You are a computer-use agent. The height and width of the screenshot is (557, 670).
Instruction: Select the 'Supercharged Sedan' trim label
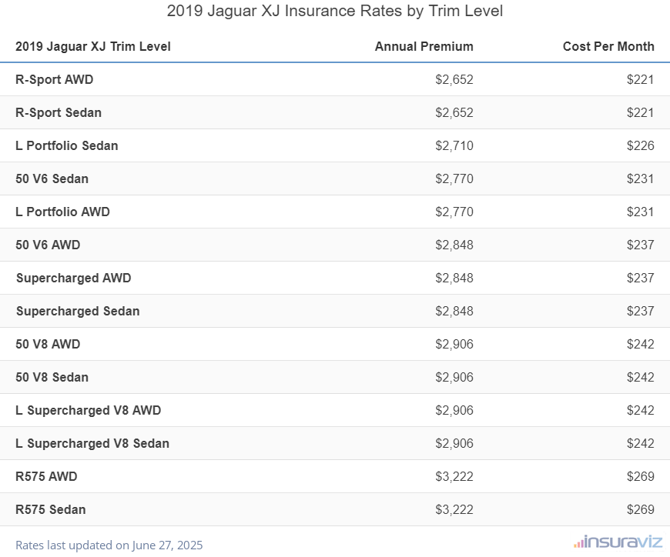[78, 311]
